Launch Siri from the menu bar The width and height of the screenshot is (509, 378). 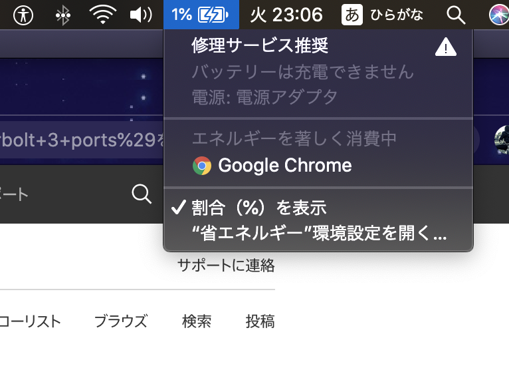[x=498, y=15]
